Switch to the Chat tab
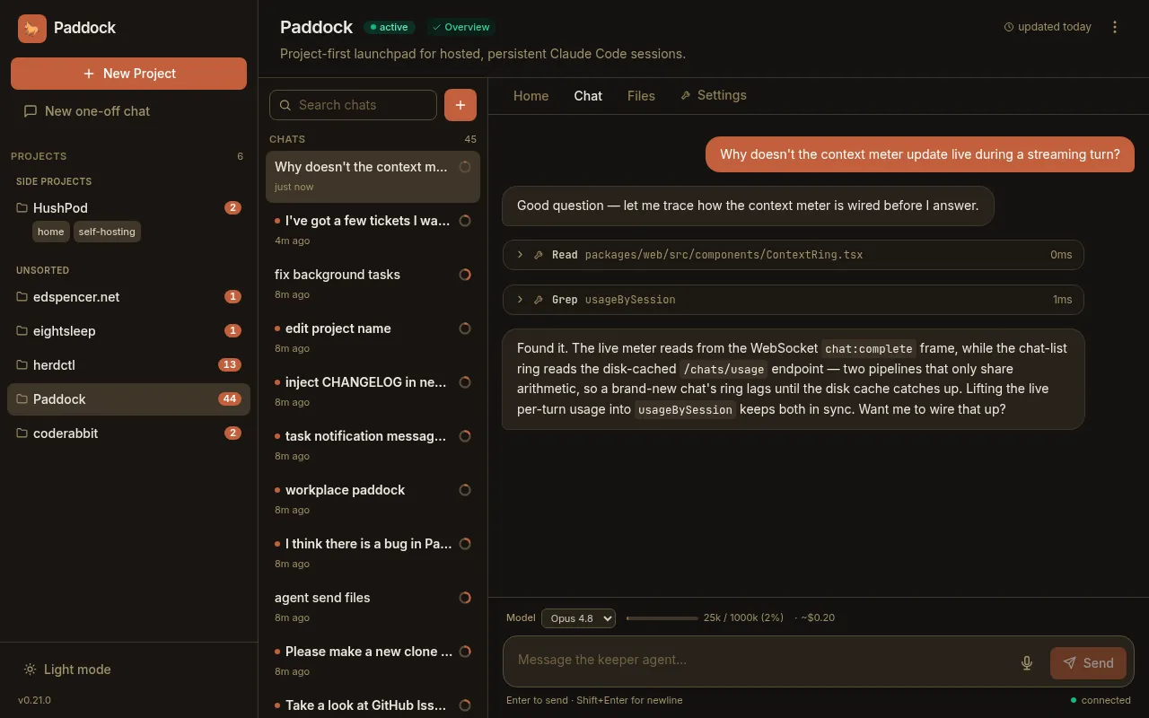 click(588, 96)
